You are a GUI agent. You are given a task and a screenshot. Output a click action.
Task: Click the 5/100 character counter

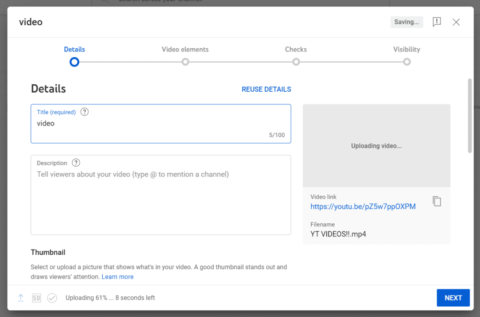[x=277, y=135]
